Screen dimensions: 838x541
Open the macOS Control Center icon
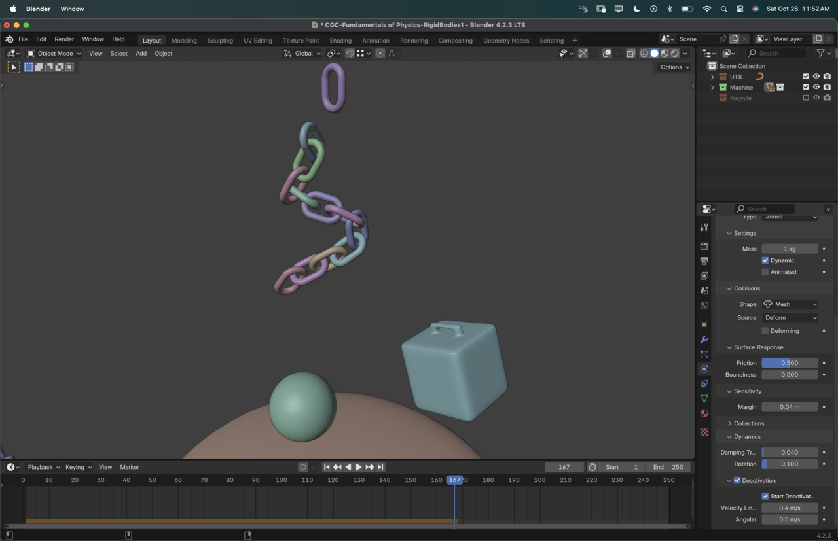click(740, 9)
